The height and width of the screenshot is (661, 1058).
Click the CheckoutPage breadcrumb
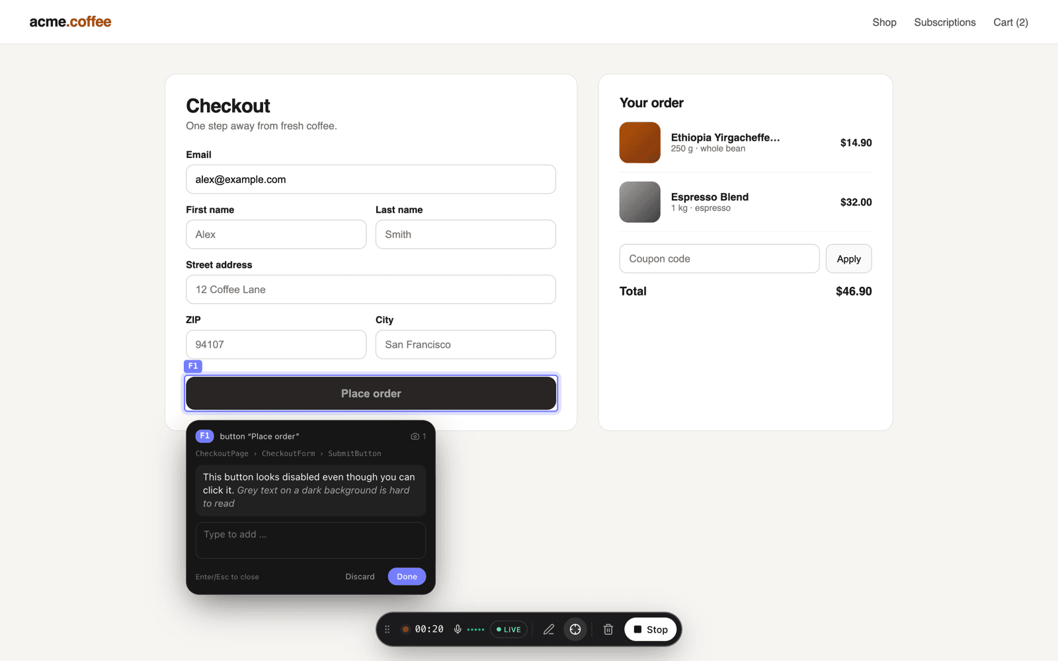tap(222, 453)
